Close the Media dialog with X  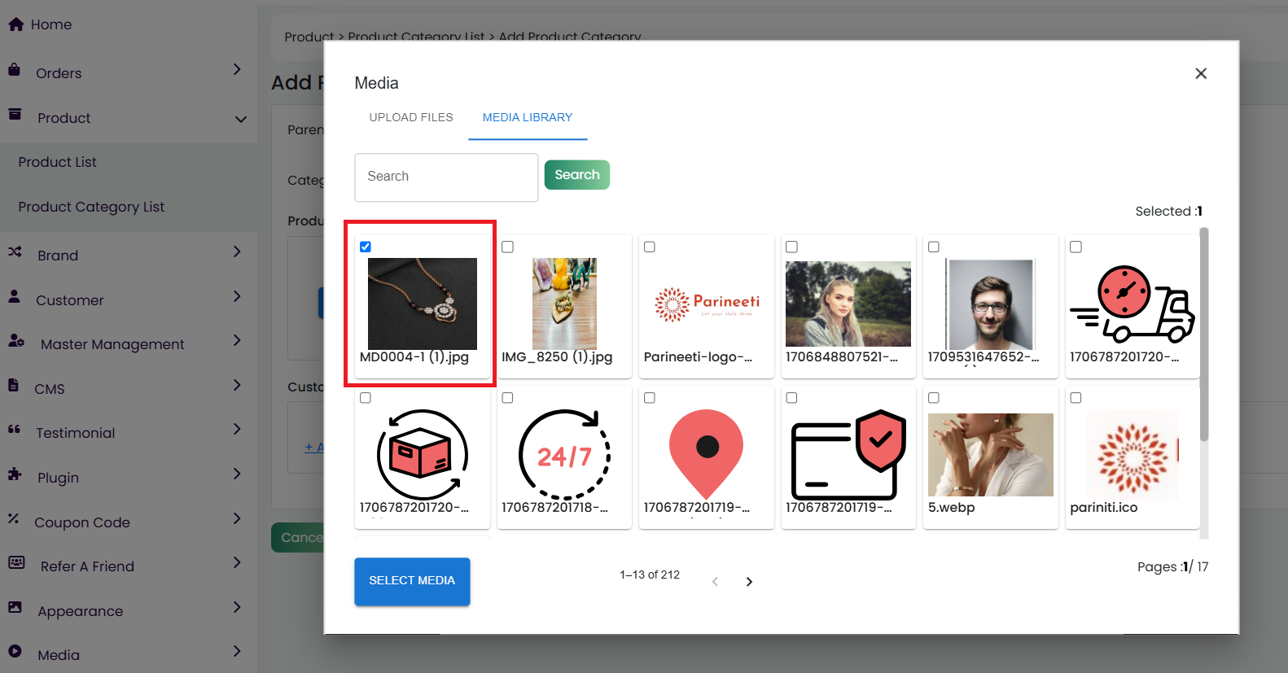[x=1200, y=73]
